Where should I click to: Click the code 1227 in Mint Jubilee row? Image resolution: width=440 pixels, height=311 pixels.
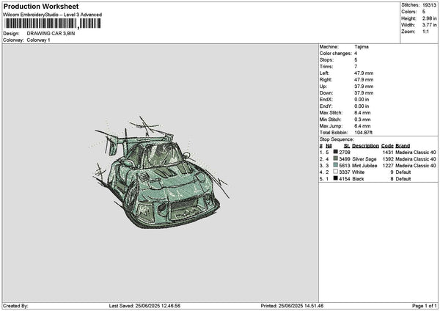click(x=388, y=166)
